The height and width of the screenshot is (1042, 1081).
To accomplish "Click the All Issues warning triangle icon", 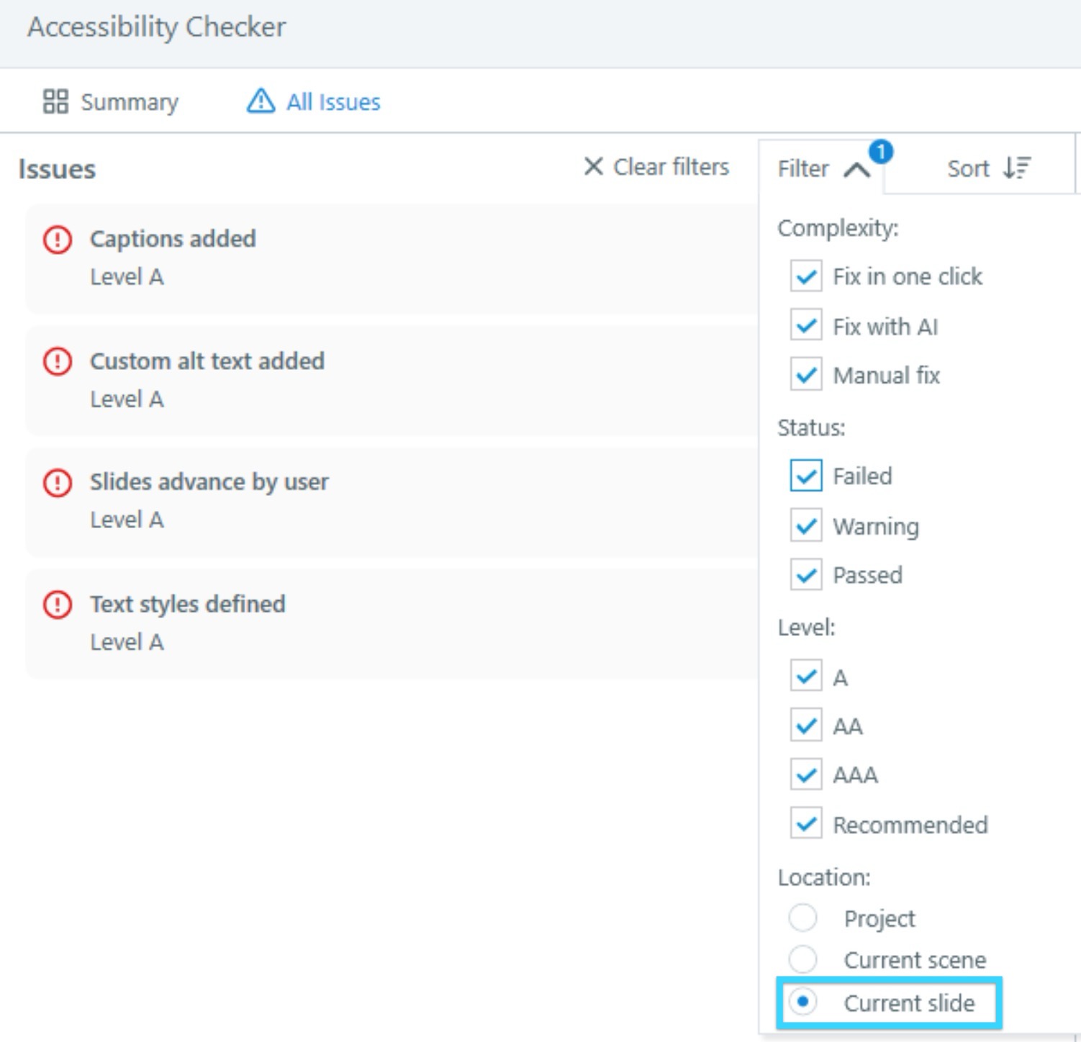I will pos(261,101).
